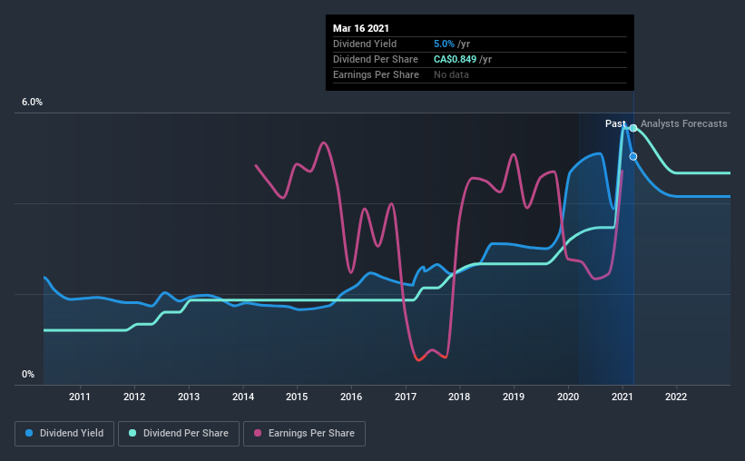Click the 0% y-axis label
Image resolution: width=745 pixels, height=461 pixels.
(x=28, y=375)
